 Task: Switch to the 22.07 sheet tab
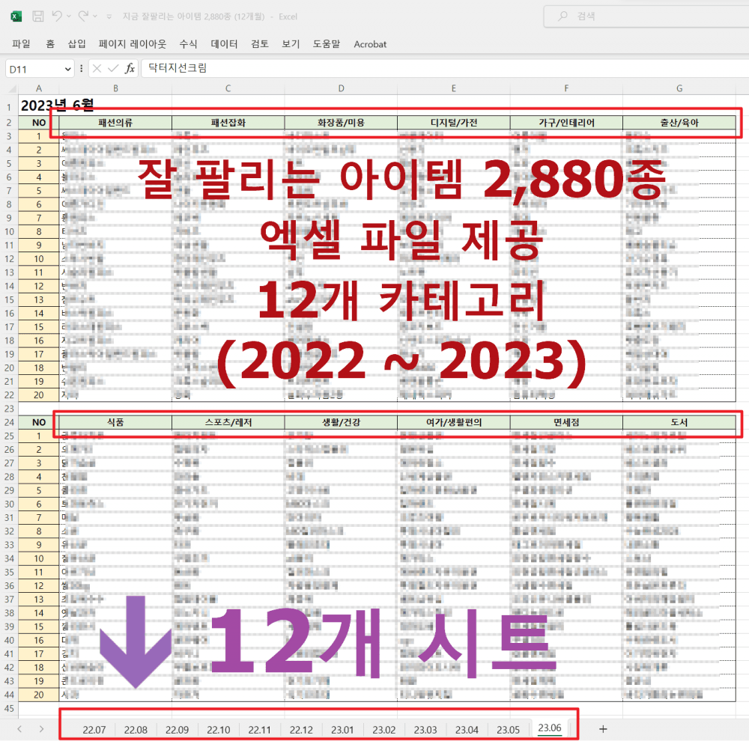coord(94,729)
